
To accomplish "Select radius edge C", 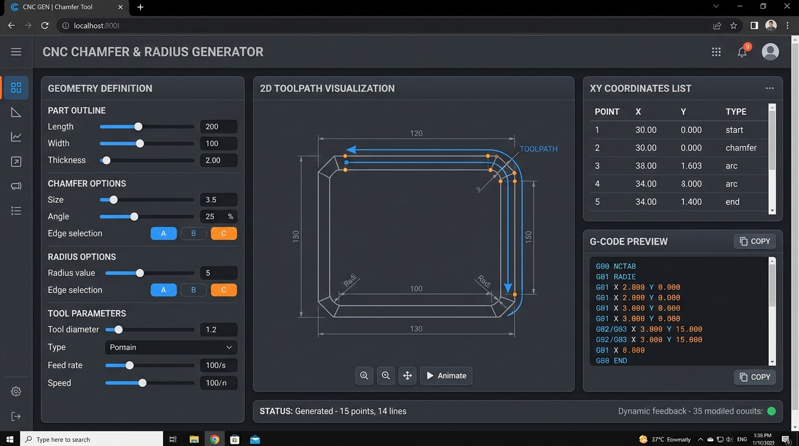I will tap(224, 290).
